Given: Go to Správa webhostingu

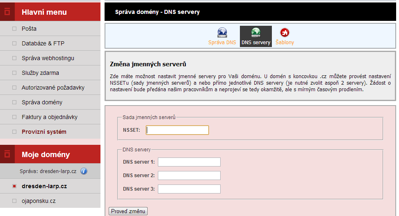Looking at the screenshot, I should tap(48, 58).
